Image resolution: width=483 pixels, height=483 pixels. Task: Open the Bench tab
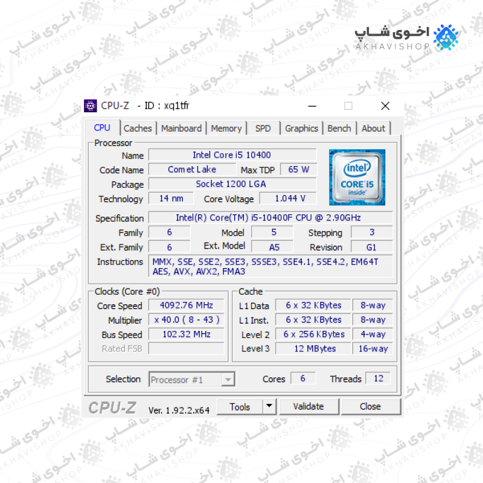339,129
